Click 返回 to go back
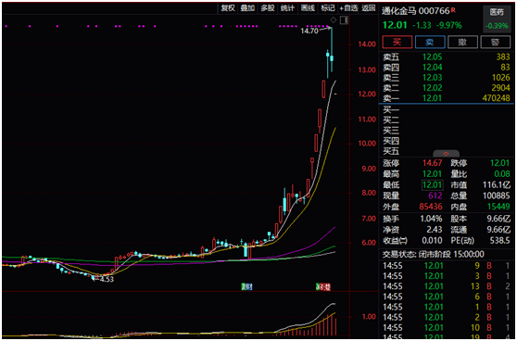This screenshot has width=517, height=341. (x=369, y=7)
